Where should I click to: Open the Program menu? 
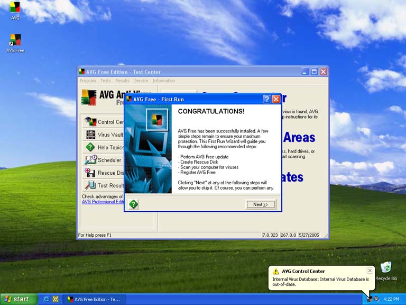88,81
